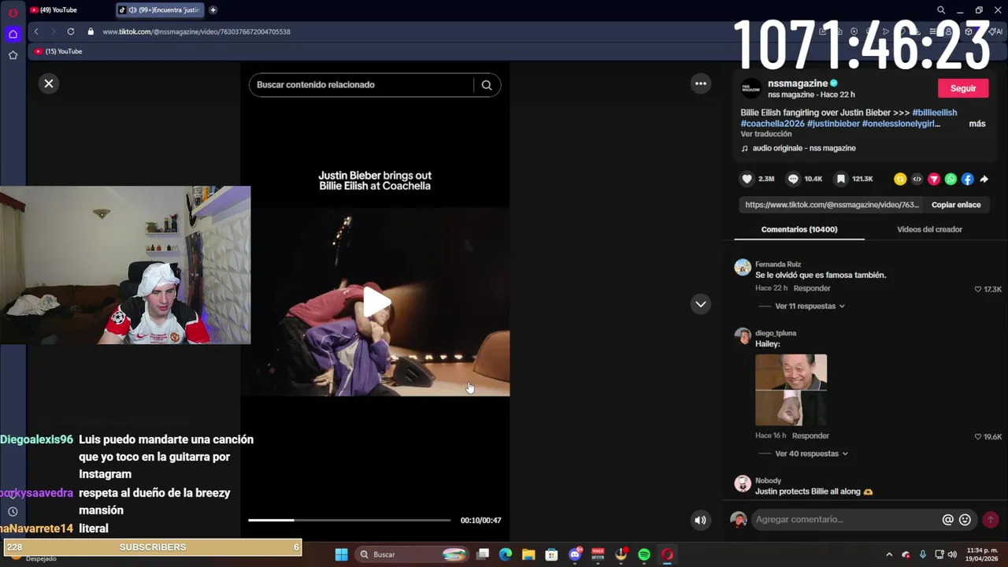Image resolution: width=1008 pixels, height=567 pixels.
Task: Open nssmagazine profile avatar
Action: click(751, 88)
